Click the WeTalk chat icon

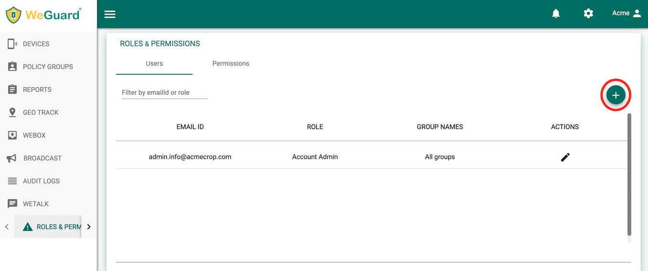(12, 204)
